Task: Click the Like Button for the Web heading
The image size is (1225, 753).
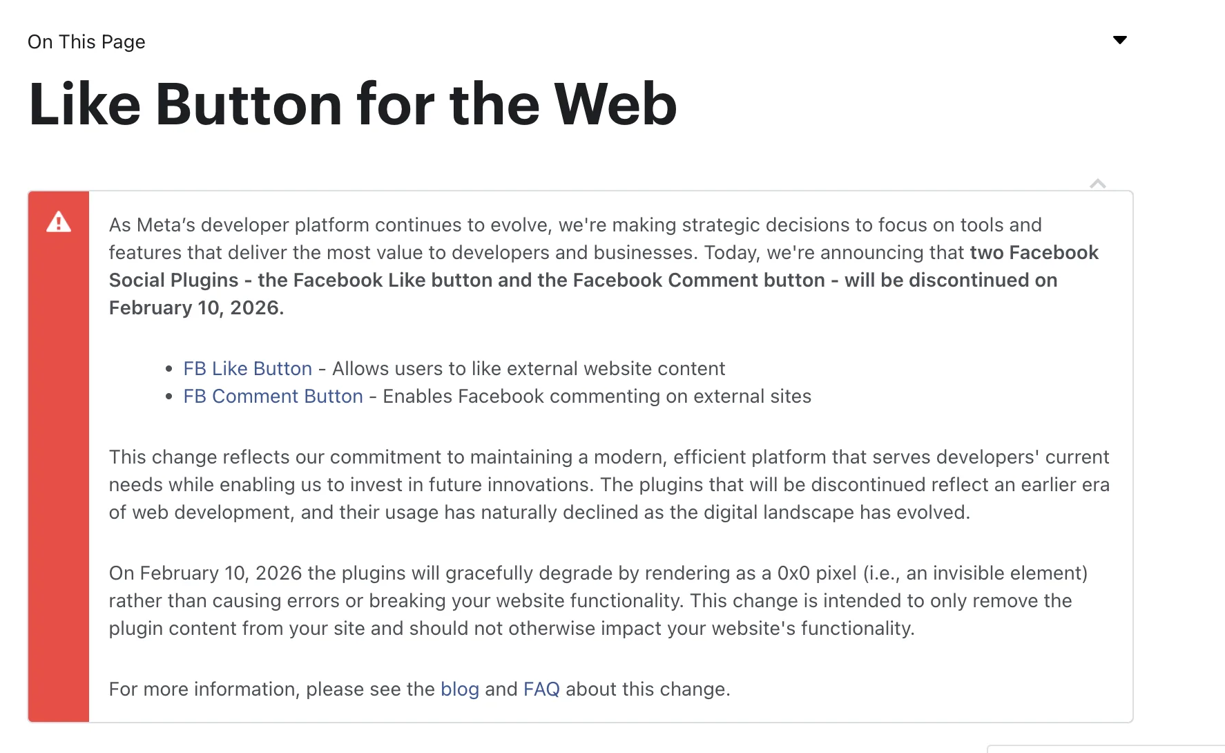Action: tap(353, 104)
